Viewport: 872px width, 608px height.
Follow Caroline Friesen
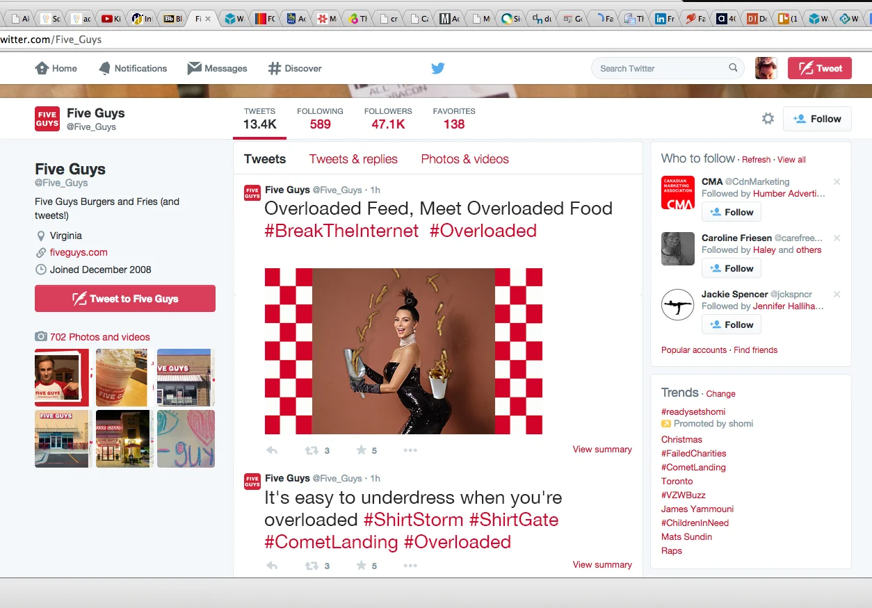[x=732, y=268]
